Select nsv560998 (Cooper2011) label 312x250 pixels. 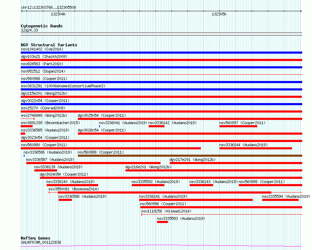262,182
